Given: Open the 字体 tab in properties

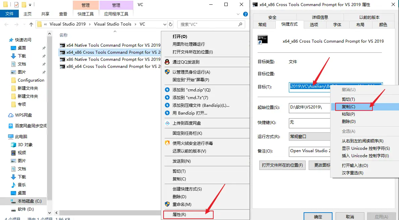Looking at the screenshot, I should point(337,25).
